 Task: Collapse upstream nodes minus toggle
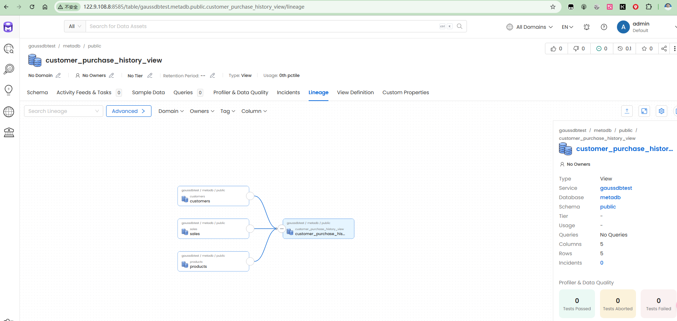point(282,229)
